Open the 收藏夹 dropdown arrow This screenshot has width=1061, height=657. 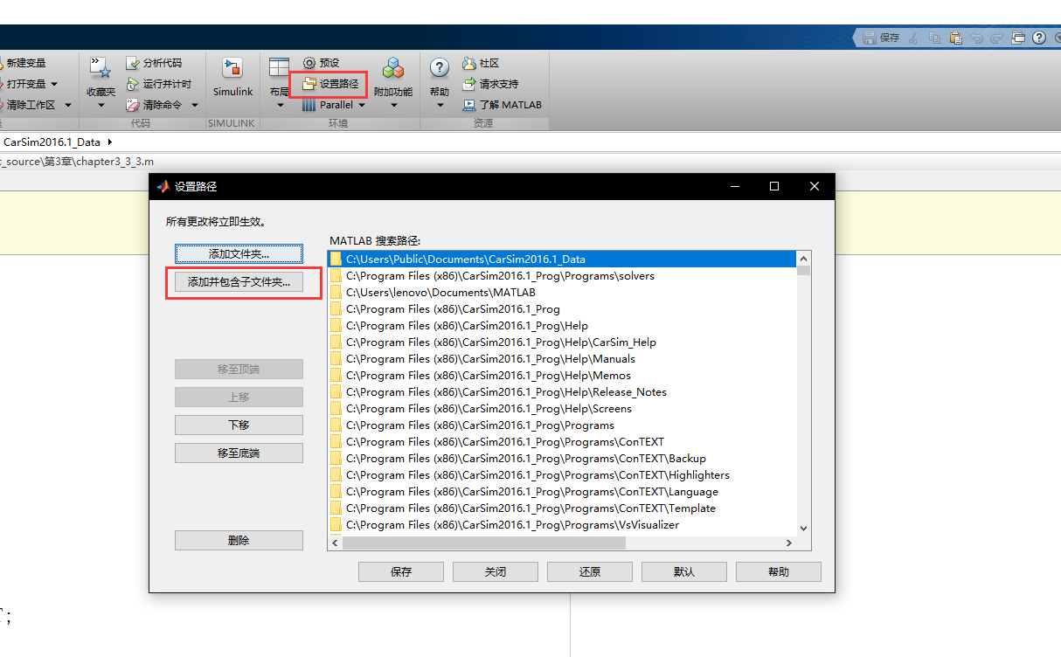click(x=101, y=106)
